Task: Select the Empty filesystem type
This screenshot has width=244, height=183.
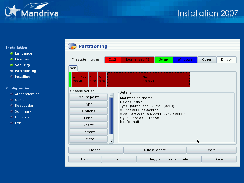Action: click(x=226, y=59)
